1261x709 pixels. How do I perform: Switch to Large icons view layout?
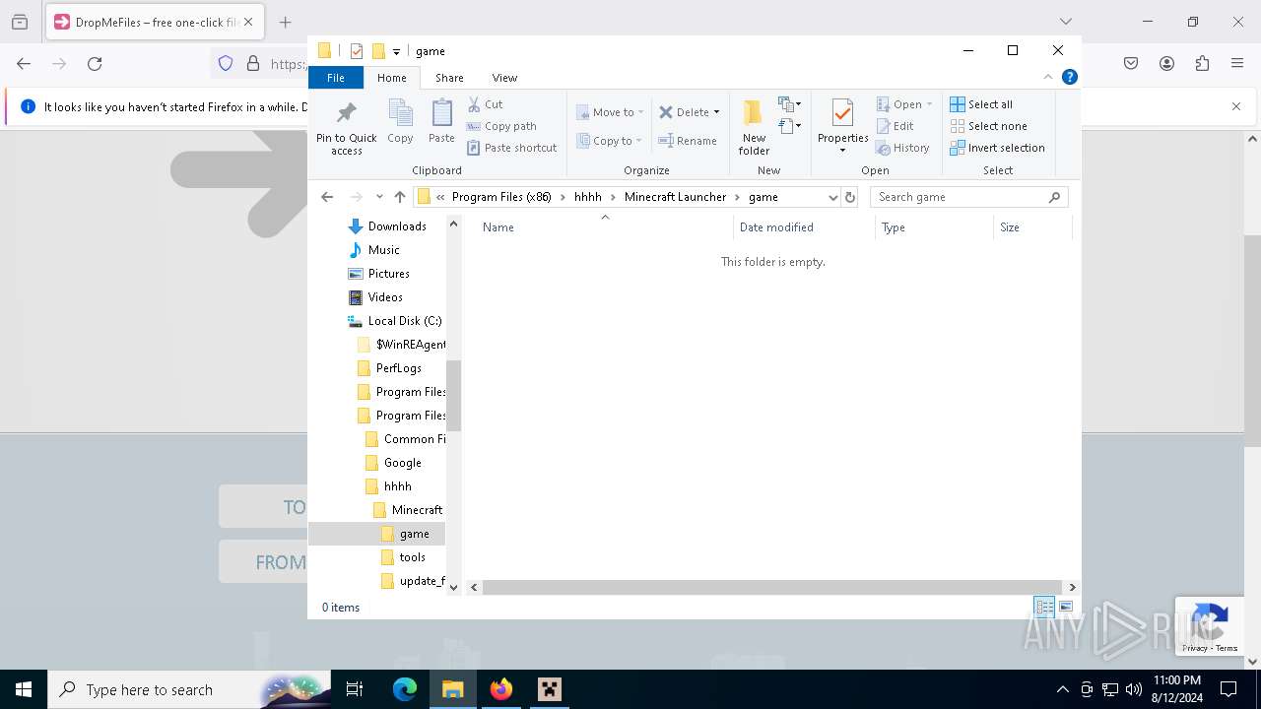point(1066,608)
